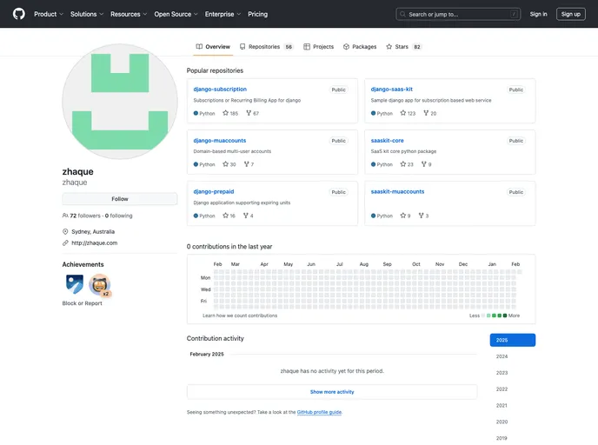Switch to the Stars tab
This screenshot has height=445, width=598.
(403, 47)
